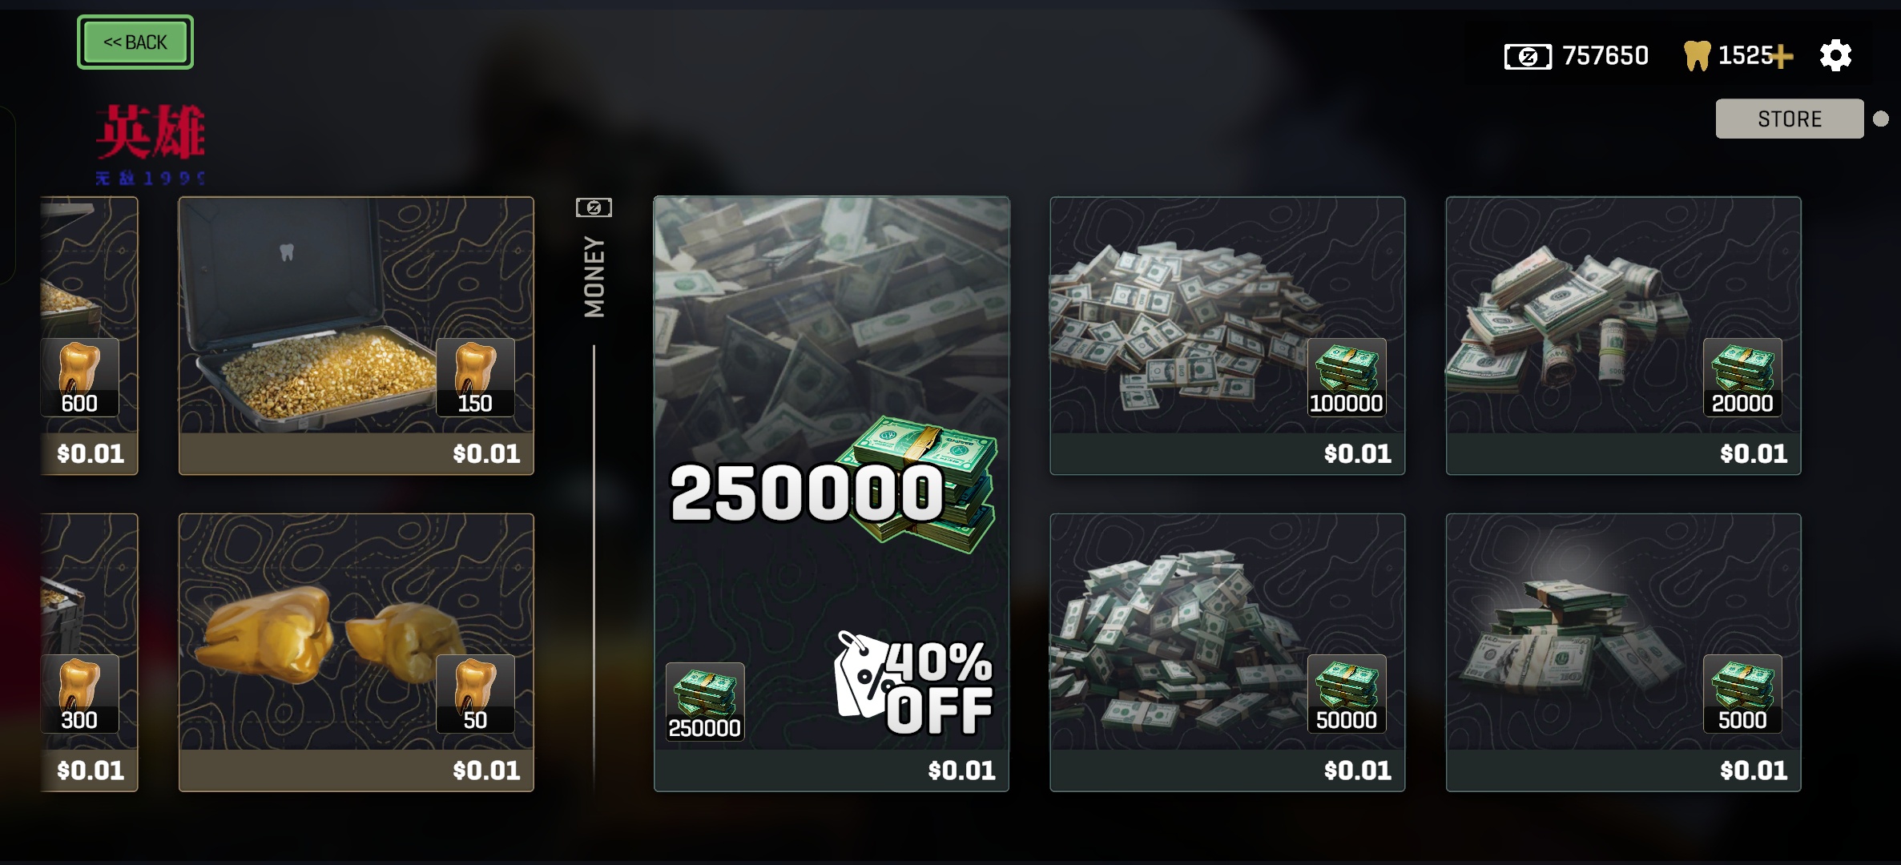Tap the gold tooth currency icon in header

[x=1697, y=56]
